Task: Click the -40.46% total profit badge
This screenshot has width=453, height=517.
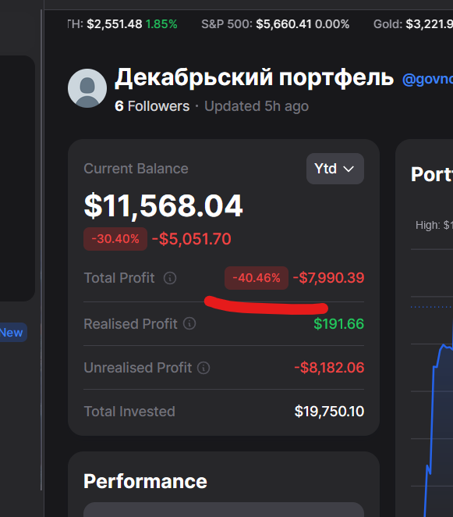Action: (257, 278)
